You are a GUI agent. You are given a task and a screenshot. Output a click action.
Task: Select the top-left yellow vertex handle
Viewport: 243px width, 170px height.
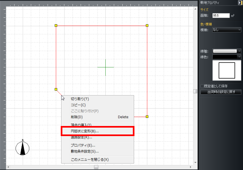click(56, 25)
